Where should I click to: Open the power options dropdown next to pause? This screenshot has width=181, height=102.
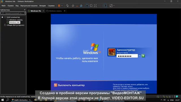point(62,6)
